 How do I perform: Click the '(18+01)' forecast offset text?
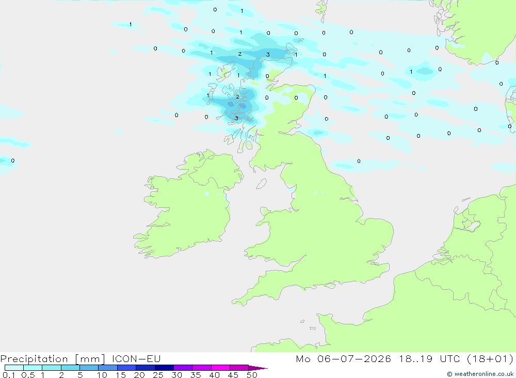(x=490, y=358)
